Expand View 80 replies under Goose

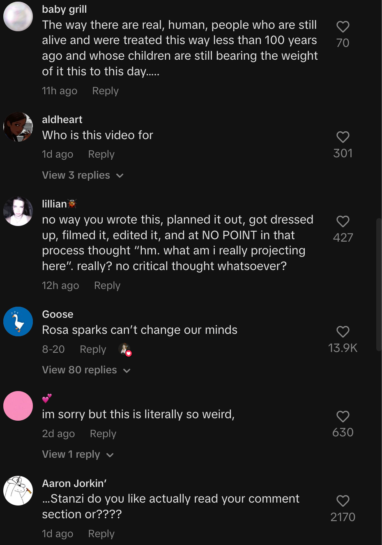86,370
